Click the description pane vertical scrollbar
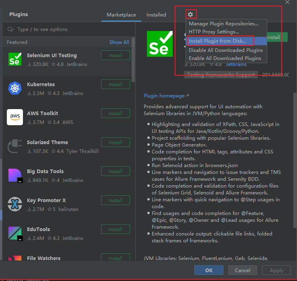The image size is (297, 281). click(295, 160)
